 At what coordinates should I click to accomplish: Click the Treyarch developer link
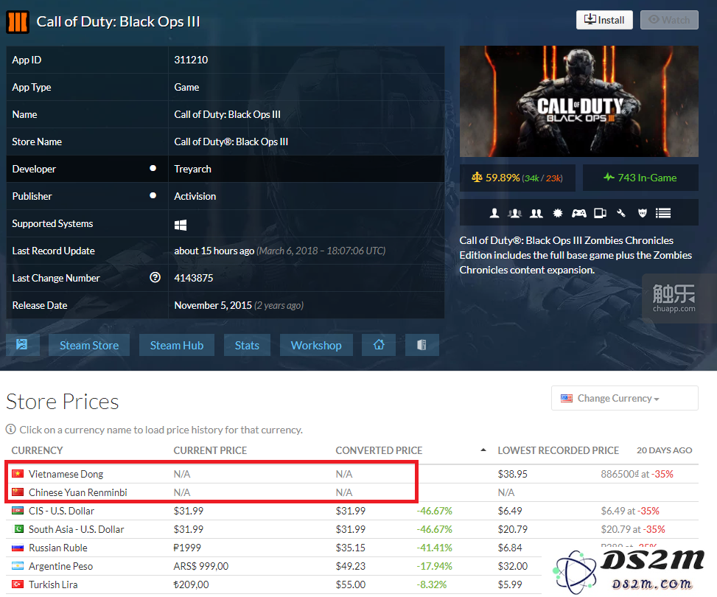click(192, 169)
